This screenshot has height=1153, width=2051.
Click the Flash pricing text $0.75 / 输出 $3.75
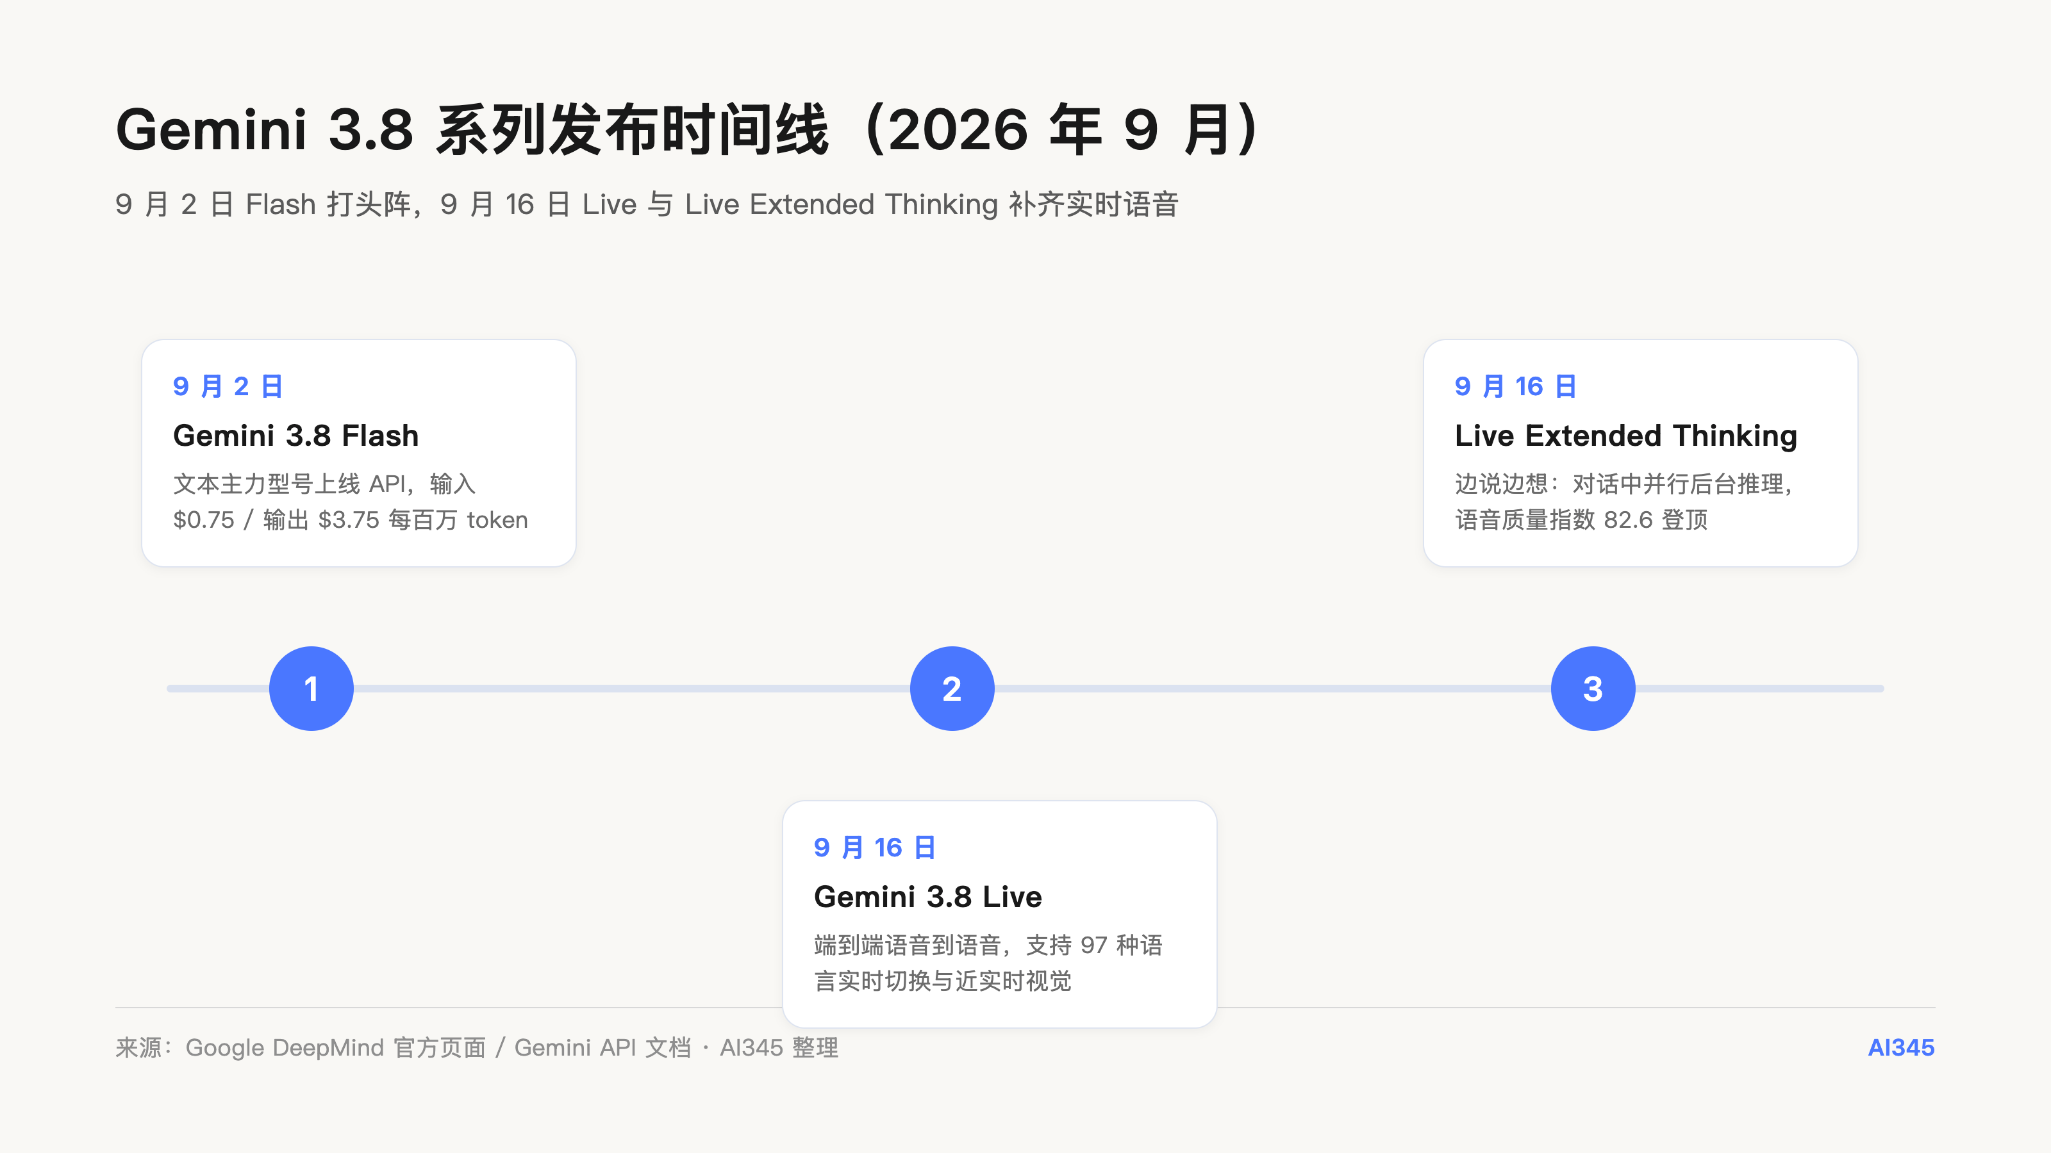pyautogui.click(x=276, y=519)
